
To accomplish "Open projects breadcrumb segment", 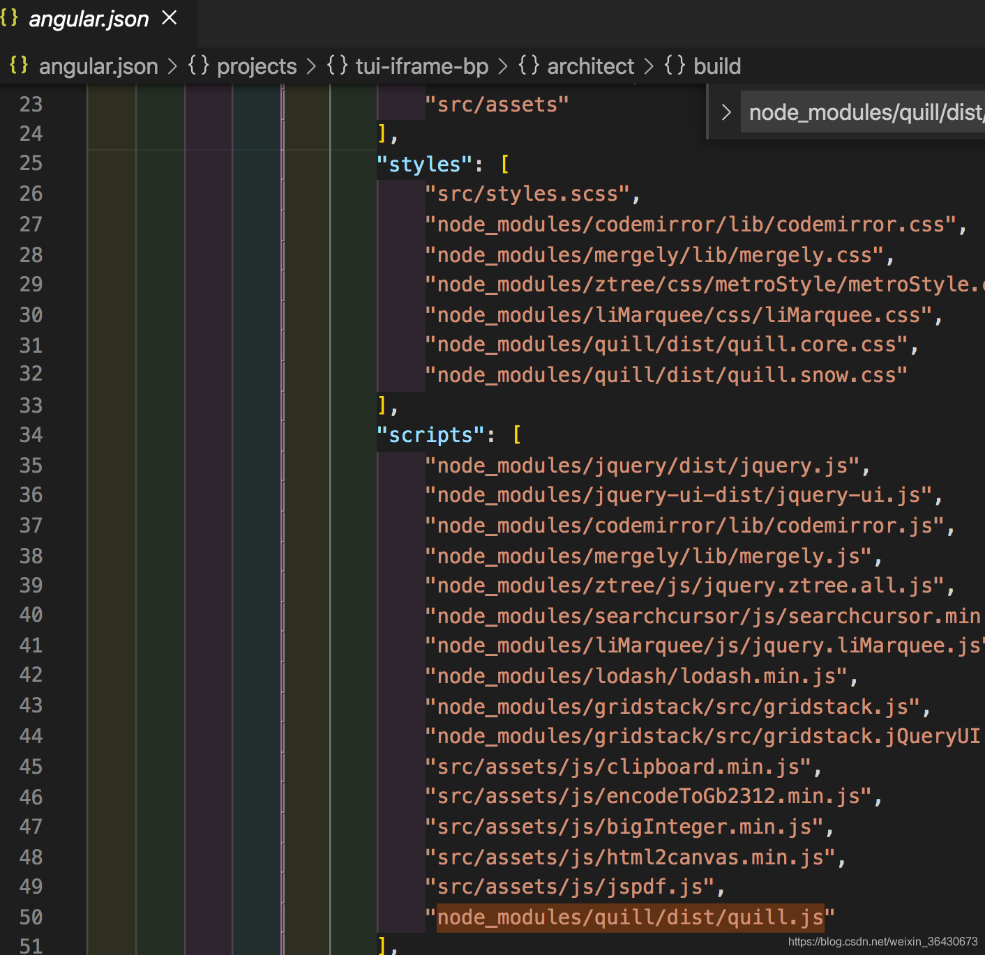I will [257, 66].
